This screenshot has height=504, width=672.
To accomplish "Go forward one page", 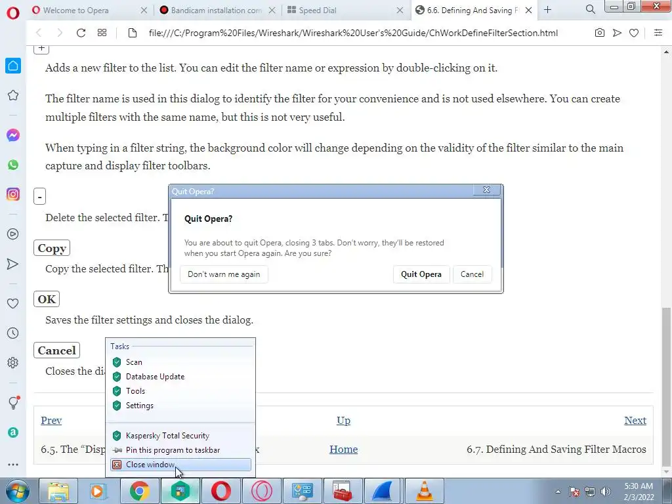I will pyautogui.click(x=60, y=33).
